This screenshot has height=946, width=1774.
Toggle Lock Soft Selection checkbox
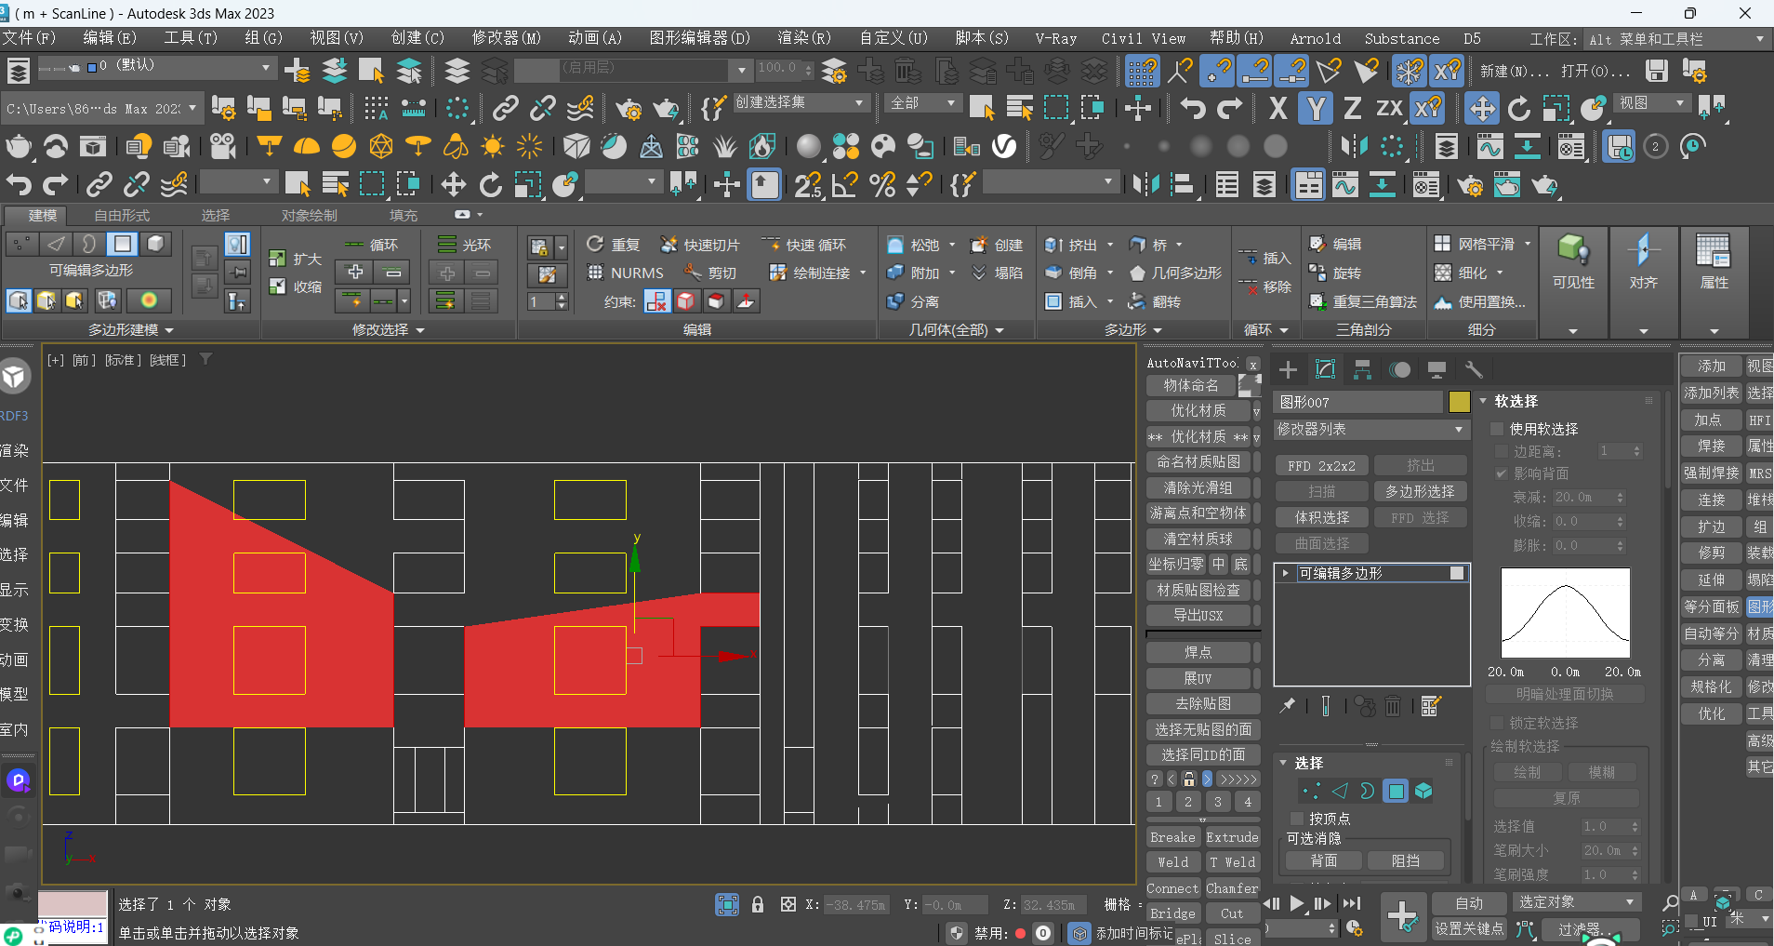pos(1497,723)
